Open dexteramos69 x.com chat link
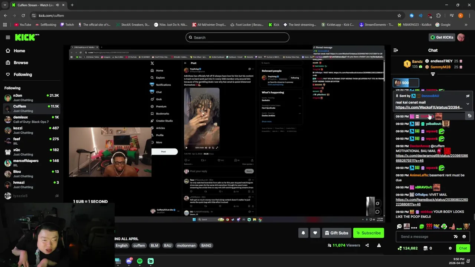Viewport: 475px width, 267px height. tap(432, 158)
